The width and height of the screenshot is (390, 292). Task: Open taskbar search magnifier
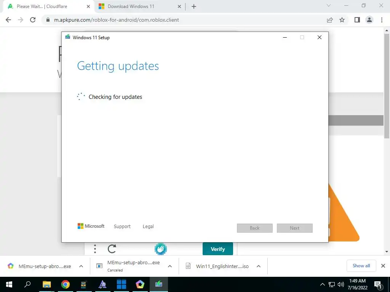[27, 284]
